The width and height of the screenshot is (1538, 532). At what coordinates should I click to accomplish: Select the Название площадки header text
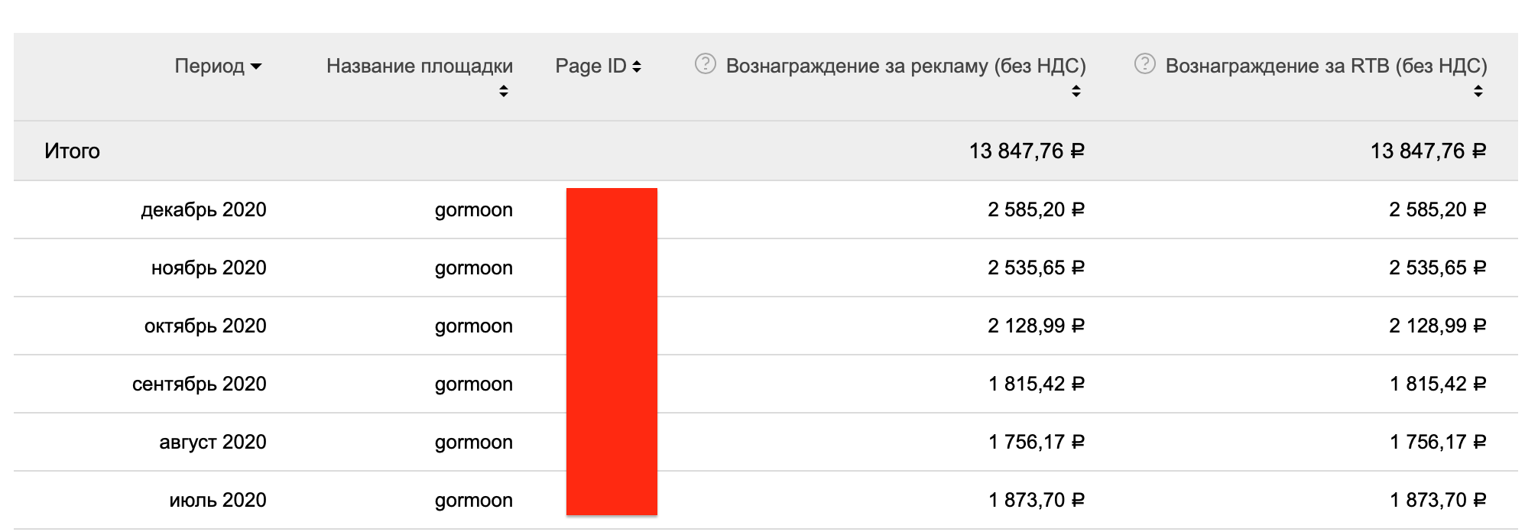420,66
